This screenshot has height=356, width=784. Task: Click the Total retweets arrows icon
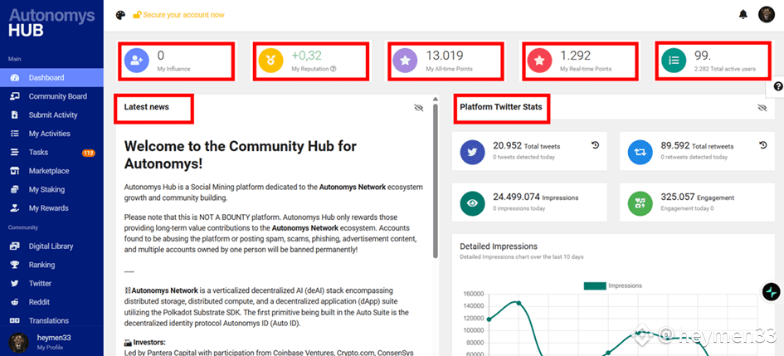tap(640, 151)
